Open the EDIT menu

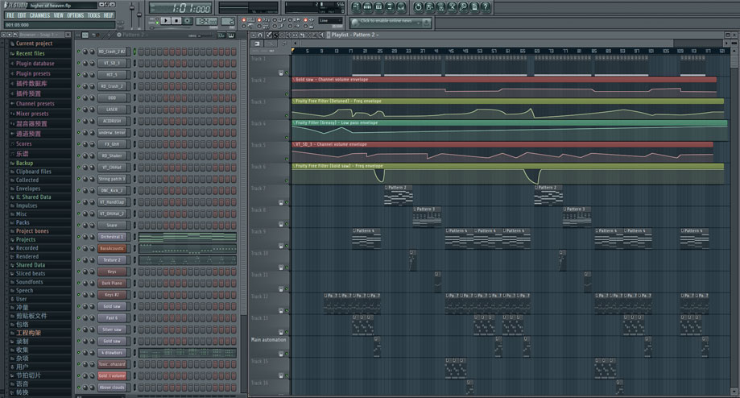[23, 15]
